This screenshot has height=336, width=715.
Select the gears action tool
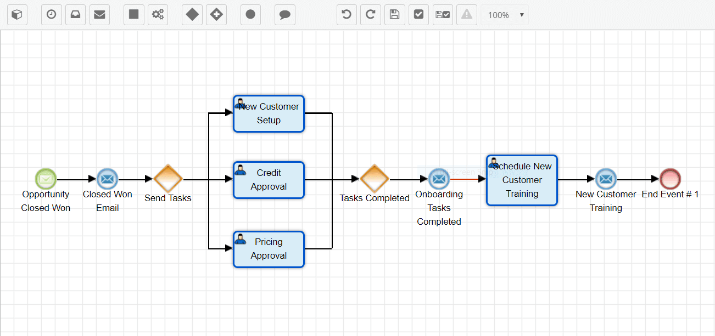tap(158, 15)
